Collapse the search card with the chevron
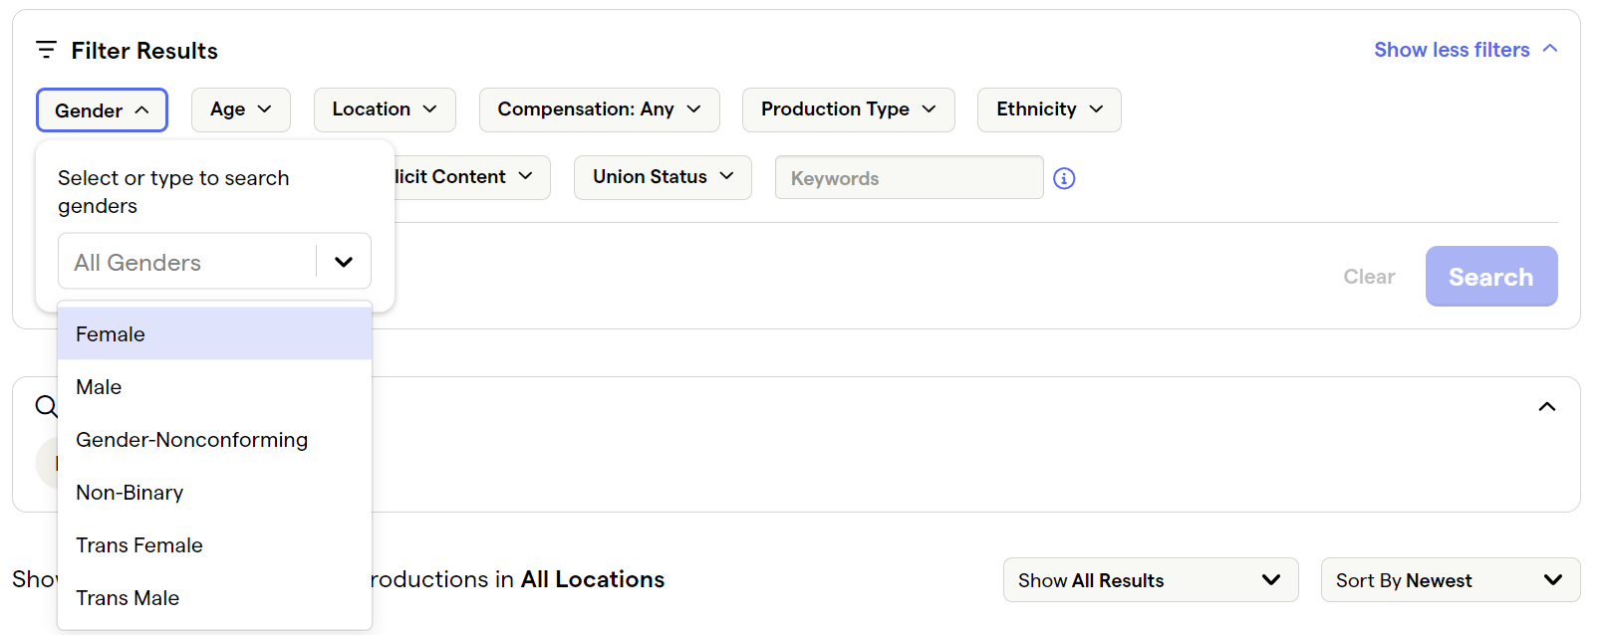 tap(1547, 406)
